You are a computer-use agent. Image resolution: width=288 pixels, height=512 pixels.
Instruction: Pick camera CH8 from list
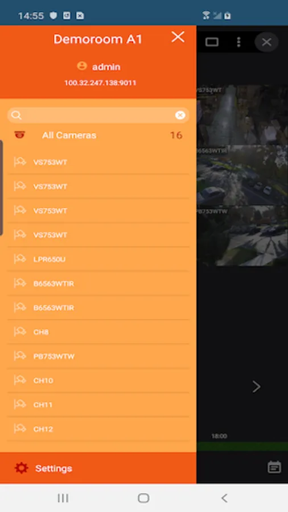98,332
